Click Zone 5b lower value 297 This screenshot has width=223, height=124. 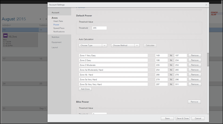162,84
